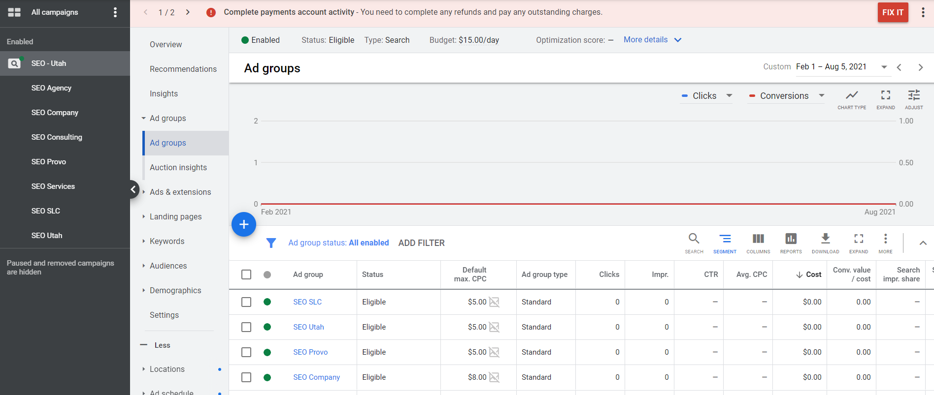Open the Conversions metric dropdown

tap(821, 95)
